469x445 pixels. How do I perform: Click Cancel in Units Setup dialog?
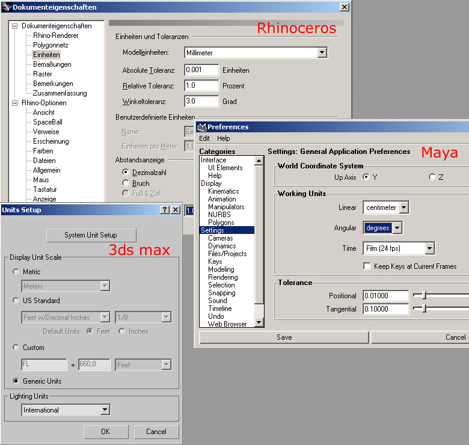pyautogui.click(x=156, y=432)
